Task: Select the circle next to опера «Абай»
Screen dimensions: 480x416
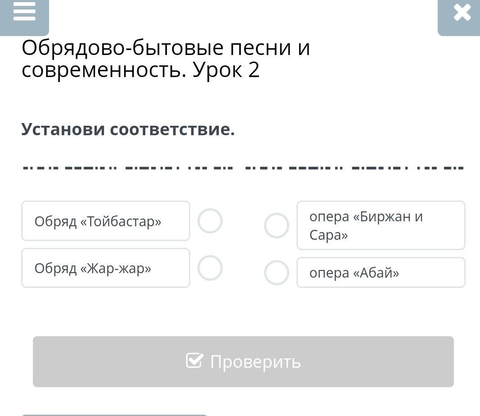Action: pyautogui.click(x=276, y=273)
